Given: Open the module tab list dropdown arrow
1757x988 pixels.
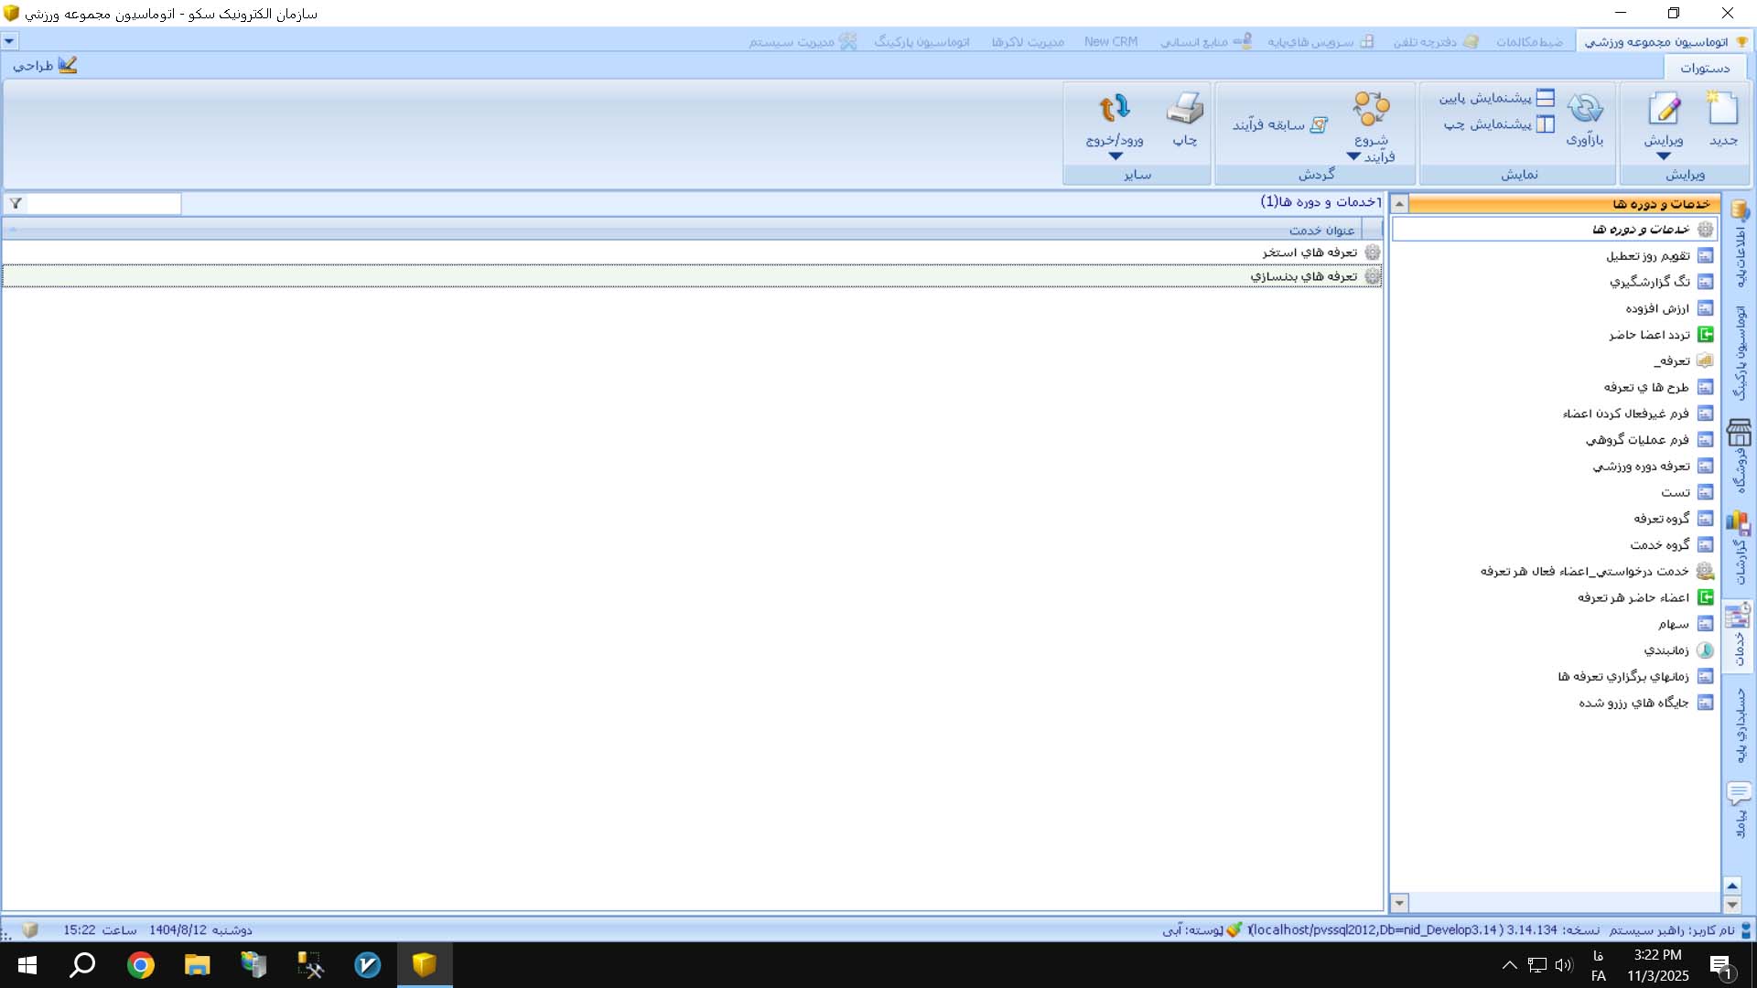Looking at the screenshot, I should (9, 41).
